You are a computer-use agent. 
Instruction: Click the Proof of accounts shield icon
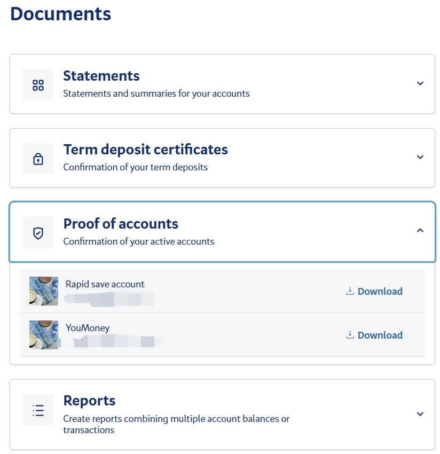point(38,233)
